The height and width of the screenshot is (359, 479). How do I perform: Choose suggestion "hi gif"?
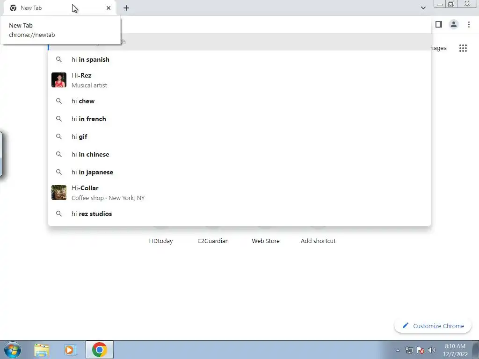(239, 136)
